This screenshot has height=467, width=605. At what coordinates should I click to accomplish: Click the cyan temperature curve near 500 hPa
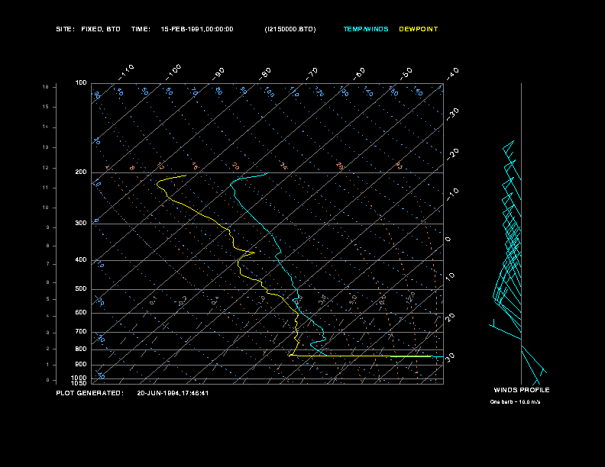click(296, 289)
